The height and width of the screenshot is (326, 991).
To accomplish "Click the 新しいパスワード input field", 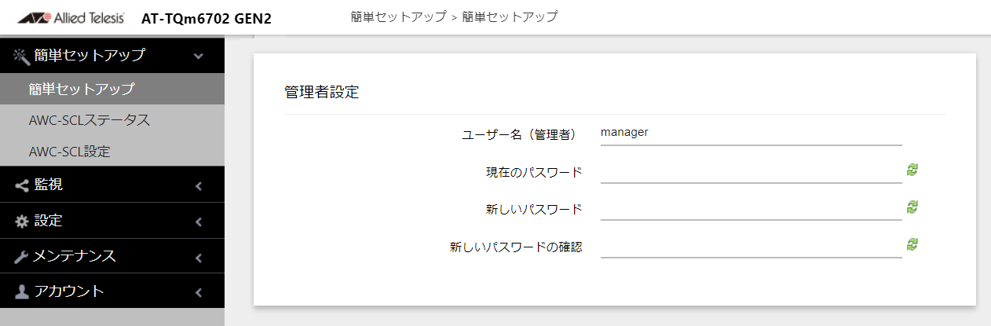I will [x=751, y=208].
